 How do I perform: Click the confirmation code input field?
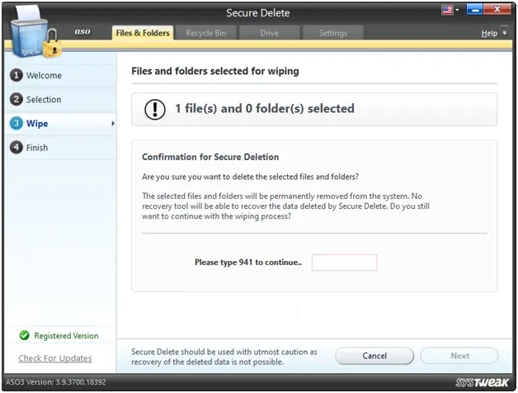(x=344, y=263)
